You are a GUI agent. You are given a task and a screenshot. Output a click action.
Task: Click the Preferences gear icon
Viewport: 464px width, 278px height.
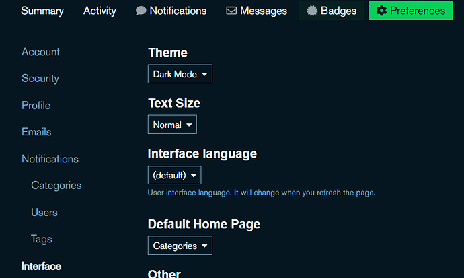(381, 11)
